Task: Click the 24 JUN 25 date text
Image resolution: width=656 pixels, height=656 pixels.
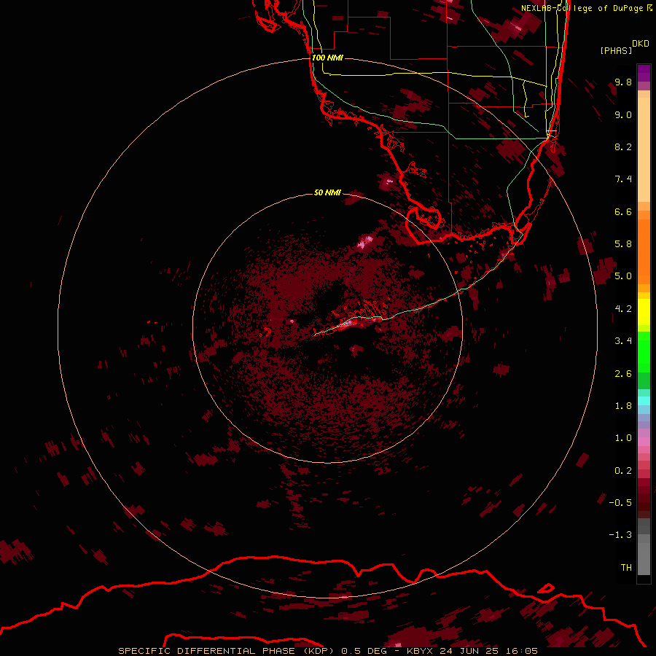Action: click(x=469, y=651)
